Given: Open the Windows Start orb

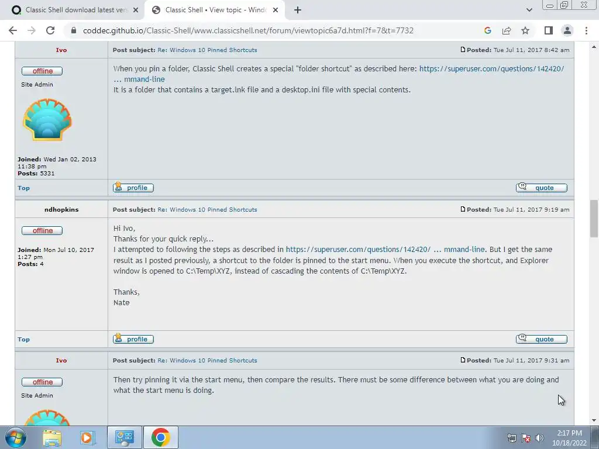Looking at the screenshot, I should pos(16,437).
